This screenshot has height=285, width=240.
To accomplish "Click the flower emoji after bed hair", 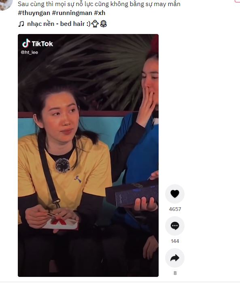I will click(103, 24).
